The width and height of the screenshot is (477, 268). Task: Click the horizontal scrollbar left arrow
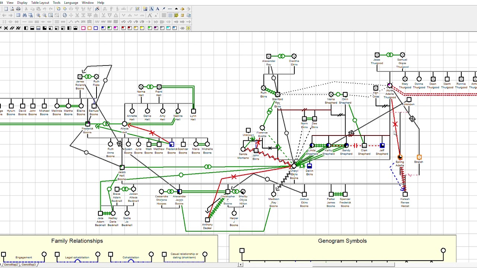pyautogui.click(x=240, y=265)
